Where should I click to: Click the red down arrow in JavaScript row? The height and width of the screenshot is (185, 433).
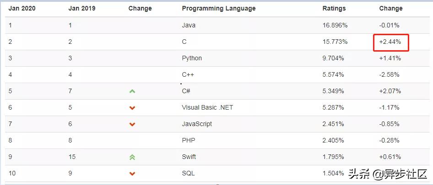tap(132, 124)
